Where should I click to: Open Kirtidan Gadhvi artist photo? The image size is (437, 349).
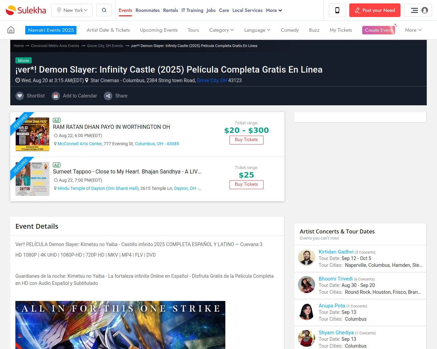pos(307,258)
